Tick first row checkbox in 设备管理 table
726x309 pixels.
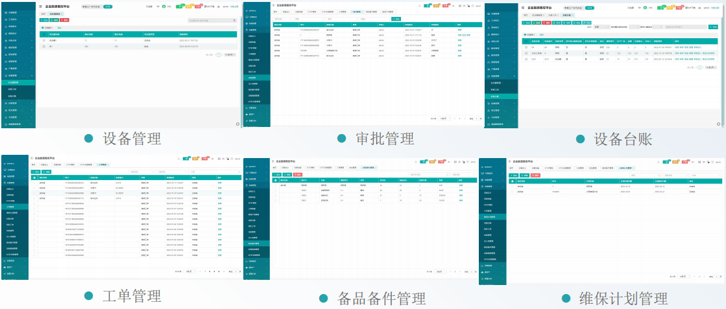pos(44,41)
